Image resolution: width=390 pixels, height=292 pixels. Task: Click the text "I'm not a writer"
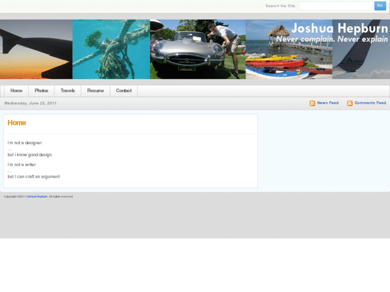21,165
